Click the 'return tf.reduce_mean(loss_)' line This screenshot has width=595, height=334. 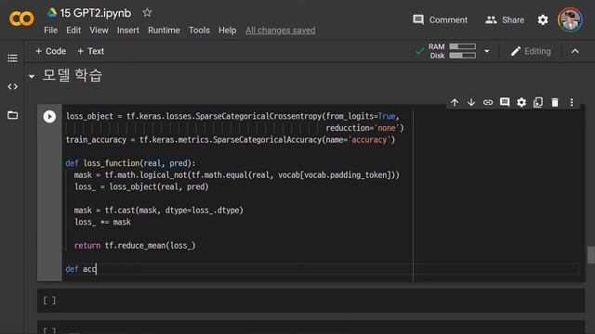pos(135,245)
